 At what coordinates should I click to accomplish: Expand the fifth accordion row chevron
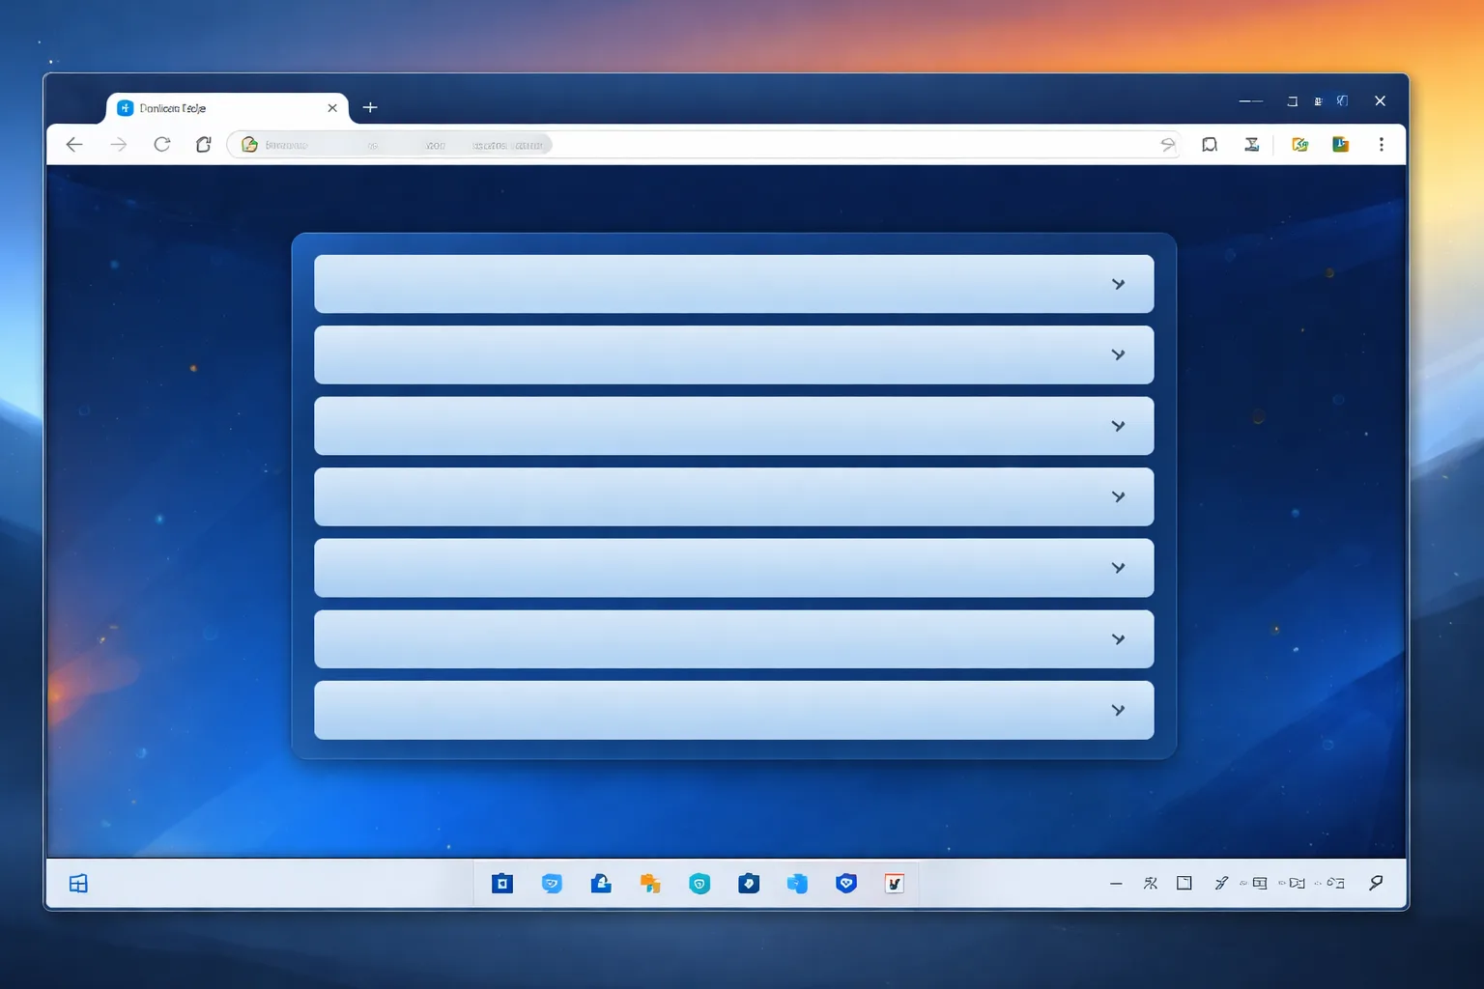tap(1118, 568)
